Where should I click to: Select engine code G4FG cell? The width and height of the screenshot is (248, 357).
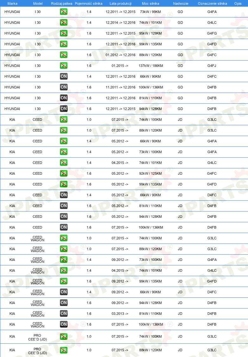[x=212, y=33]
